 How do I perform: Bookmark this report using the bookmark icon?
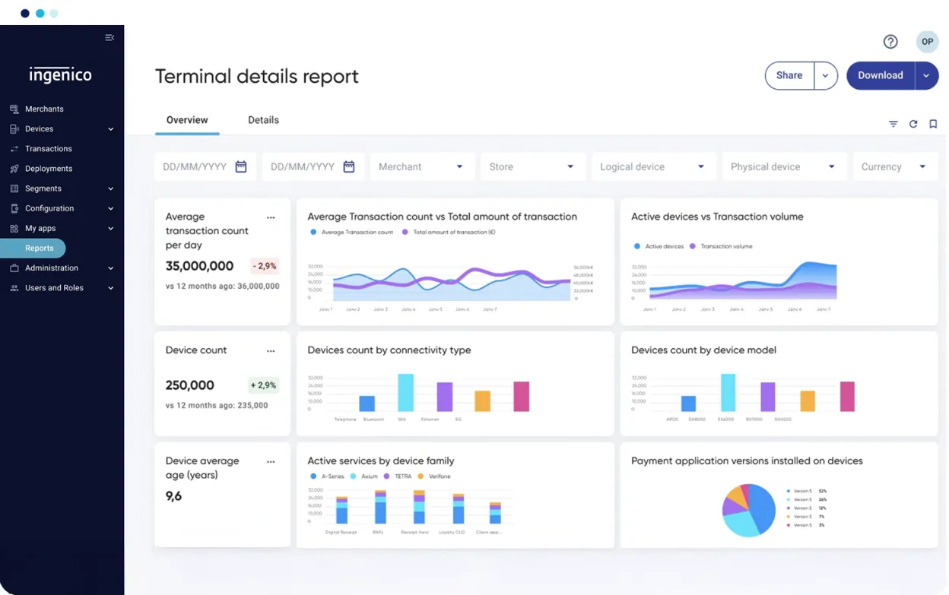pyautogui.click(x=933, y=124)
